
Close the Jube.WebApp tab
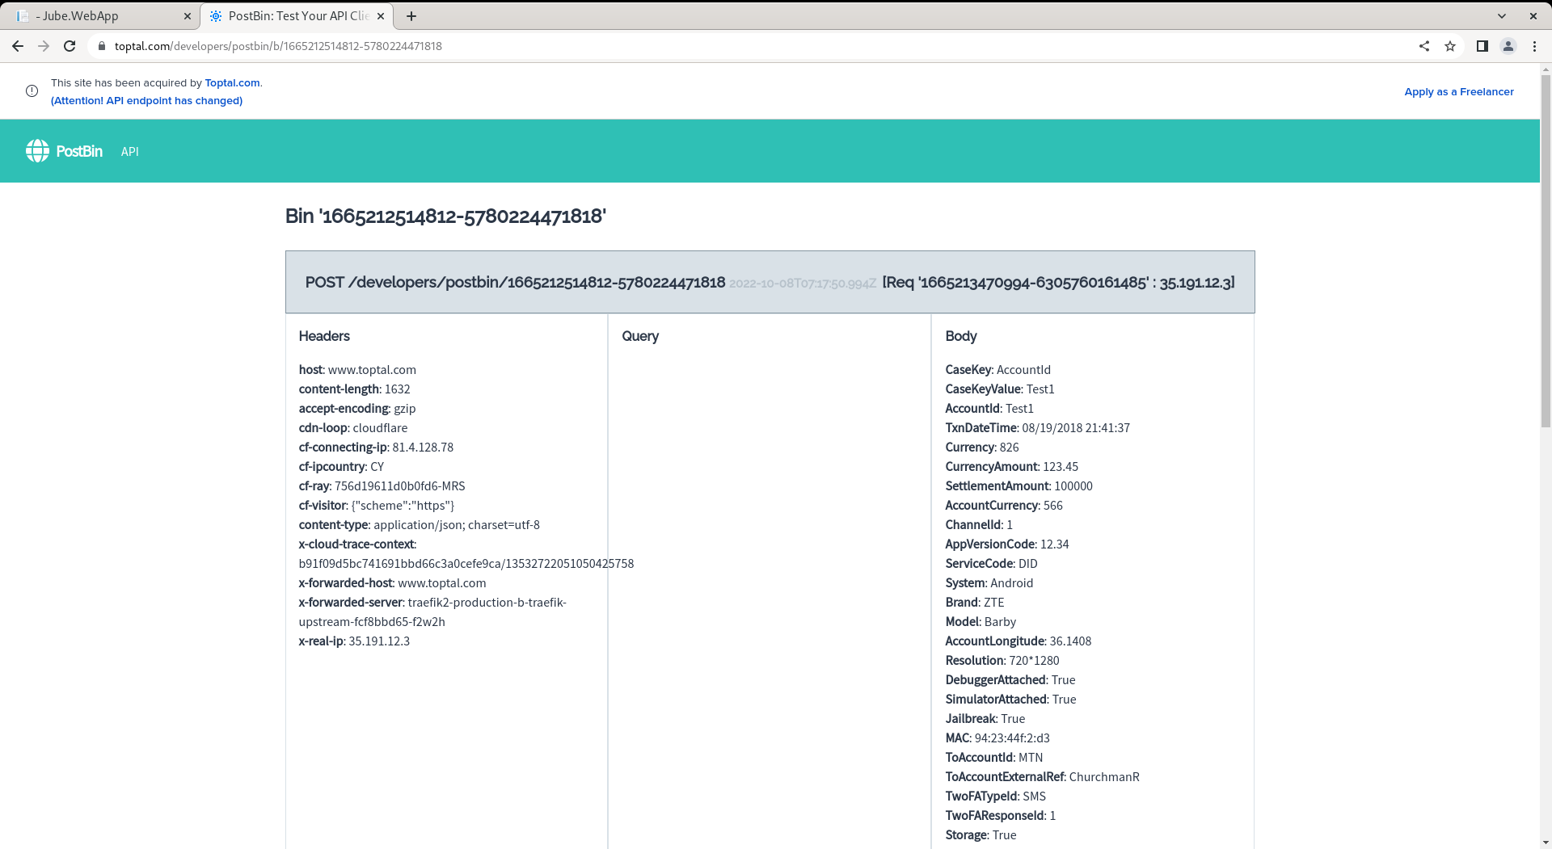[187, 16]
